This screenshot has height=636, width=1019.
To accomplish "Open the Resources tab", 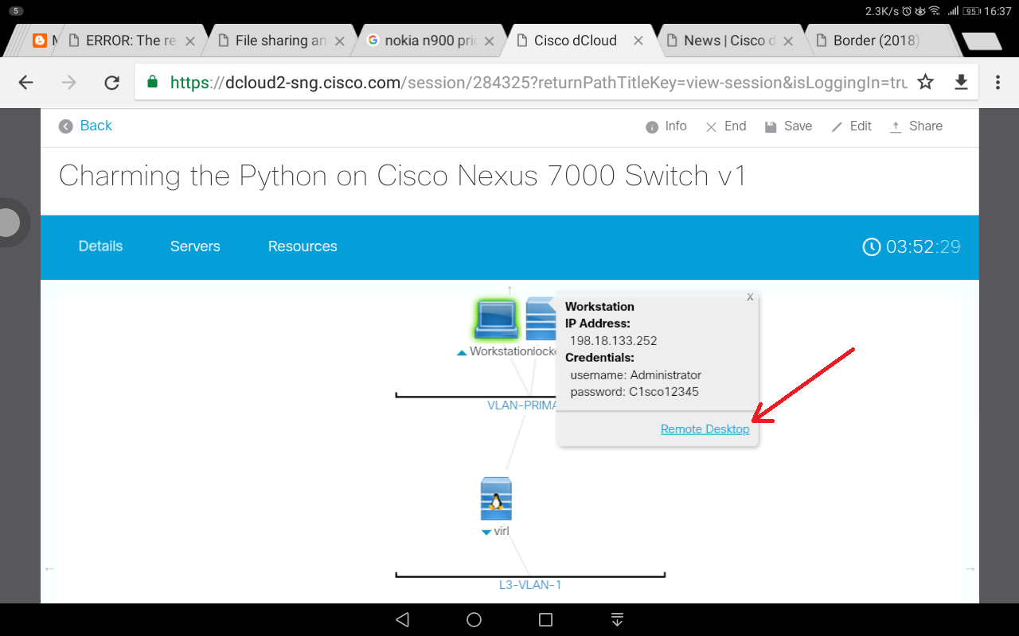I will 303,246.
